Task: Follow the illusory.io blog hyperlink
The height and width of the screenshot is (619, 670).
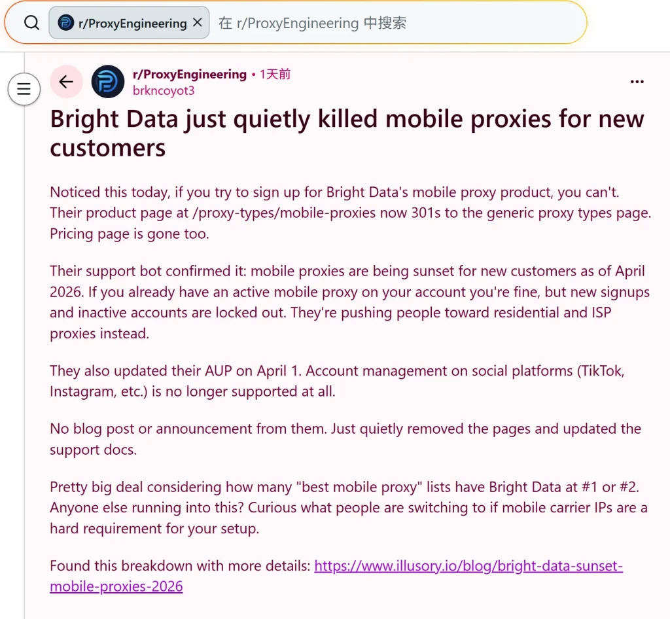Action: (467, 565)
